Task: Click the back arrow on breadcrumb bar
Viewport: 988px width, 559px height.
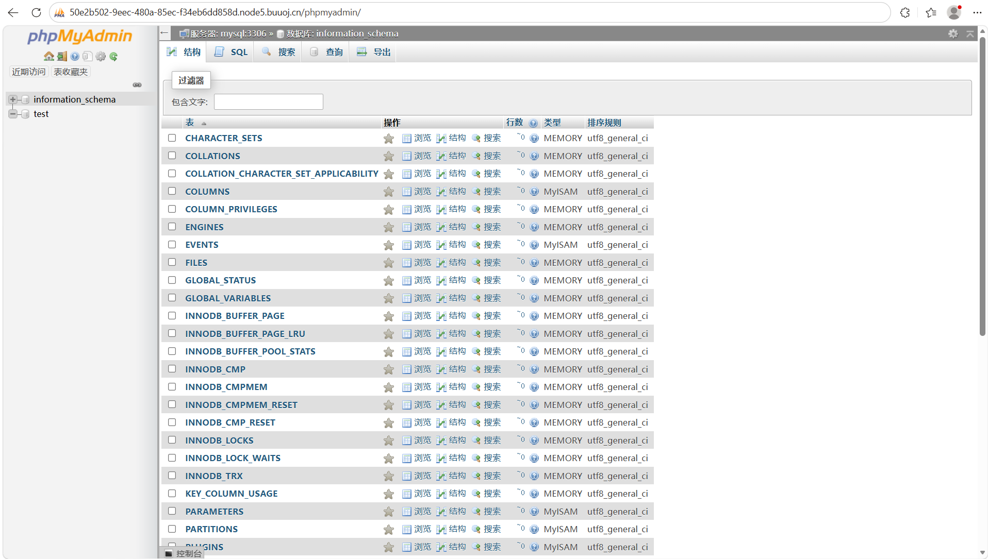Action: click(x=164, y=33)
